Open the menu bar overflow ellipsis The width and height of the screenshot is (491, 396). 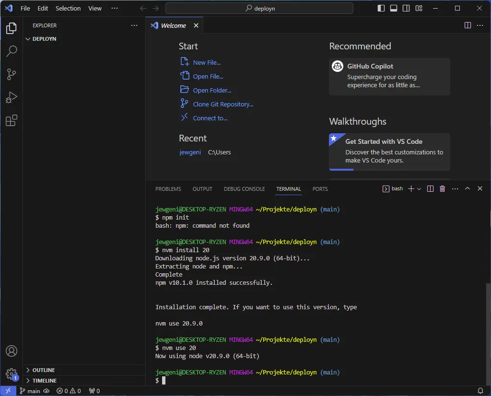click(115, 9)
